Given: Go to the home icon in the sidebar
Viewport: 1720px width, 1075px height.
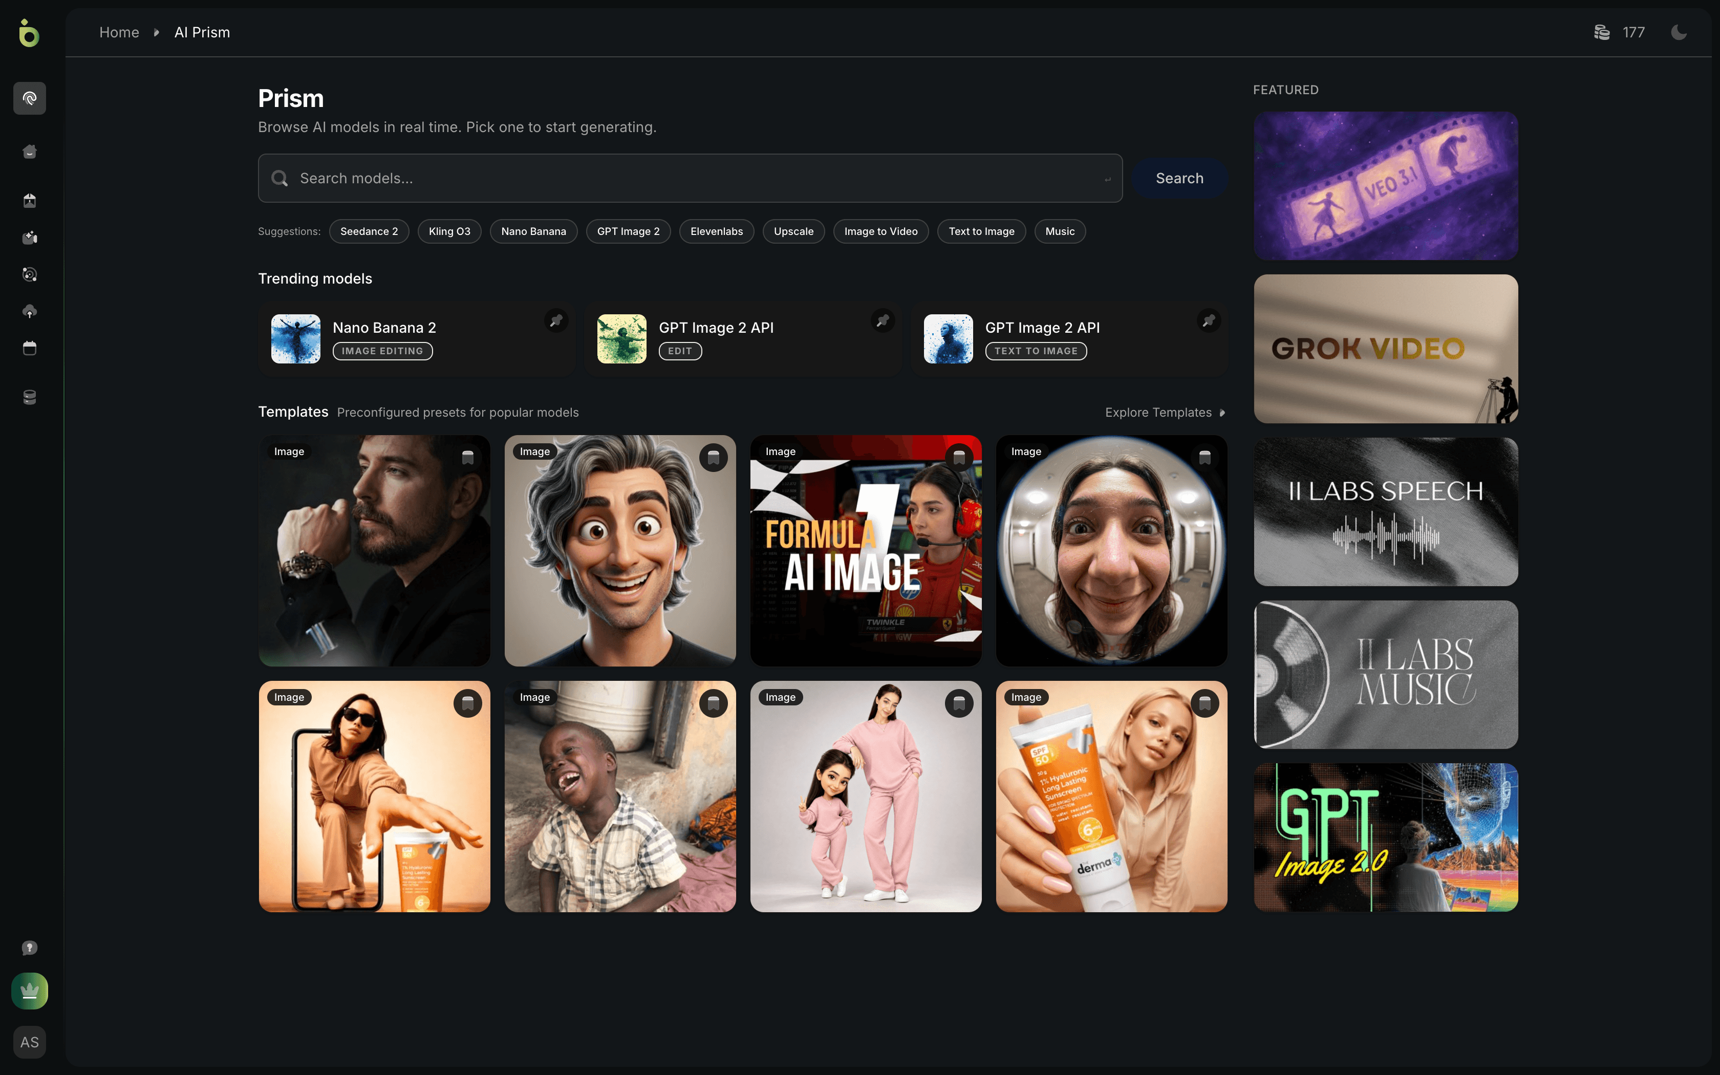Looking at the screenshot, I should point(29,152).
